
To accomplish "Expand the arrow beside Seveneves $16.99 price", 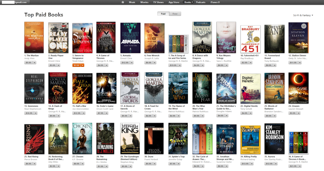I will pos(36,113).
